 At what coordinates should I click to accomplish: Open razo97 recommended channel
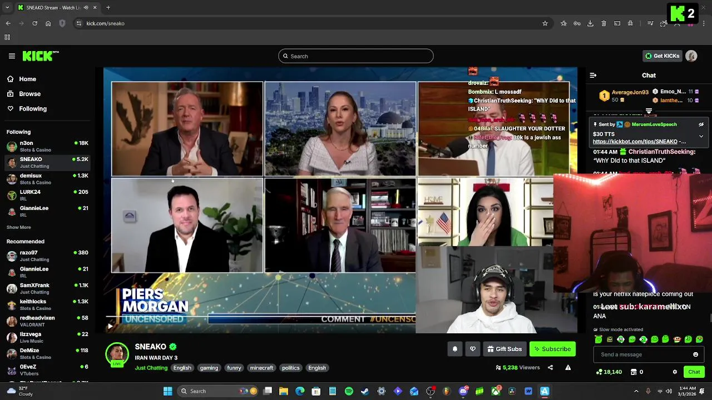[47, 256]
